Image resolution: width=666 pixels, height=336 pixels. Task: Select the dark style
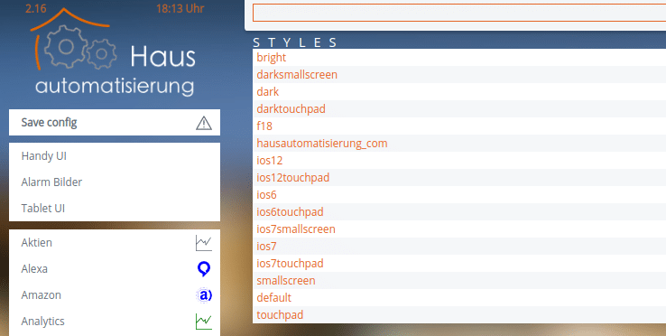268,92
